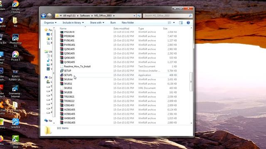Image resolution: width=266 pixels, height=149 pixels.
Task: Expand the chevron after MS_Office_2003 breadcrumb
Action: click(114, 16)
